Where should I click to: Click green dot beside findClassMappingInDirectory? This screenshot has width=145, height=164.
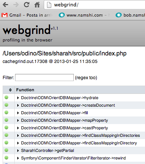click(6, 143)
